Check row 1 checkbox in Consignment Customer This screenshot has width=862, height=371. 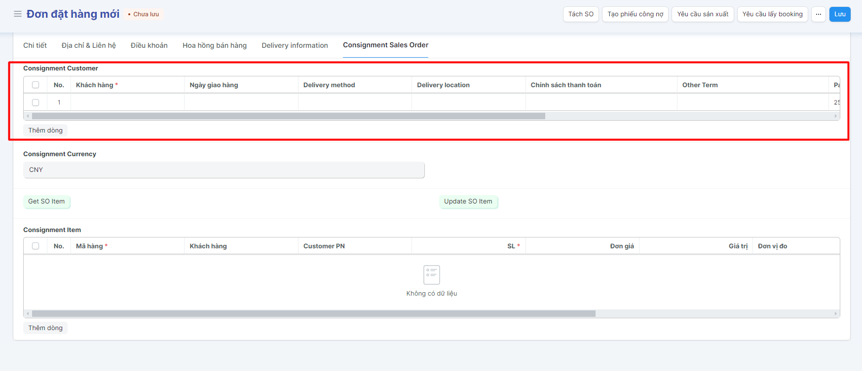36,102
